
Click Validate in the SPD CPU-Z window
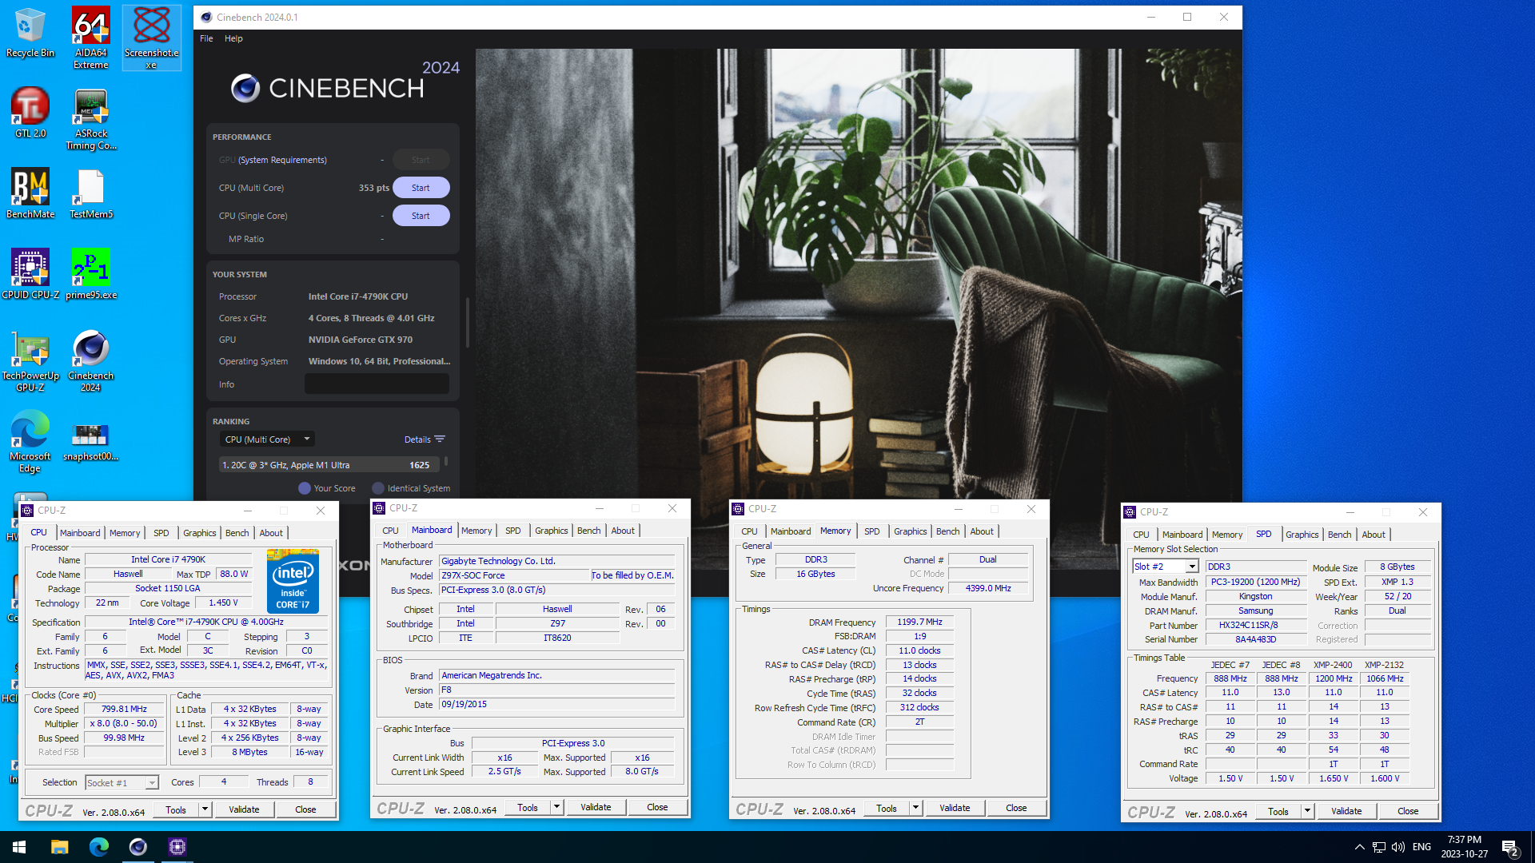pyautogui.click(x=1346, y=811)
